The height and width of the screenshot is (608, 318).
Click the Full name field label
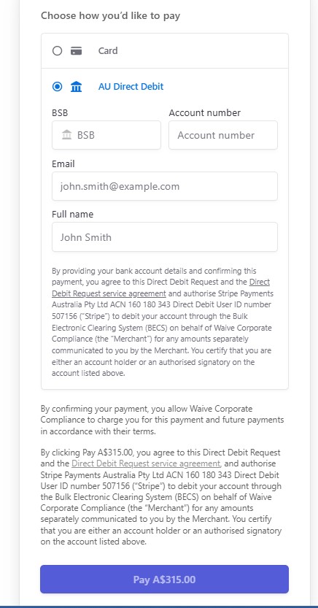point(72,214)
